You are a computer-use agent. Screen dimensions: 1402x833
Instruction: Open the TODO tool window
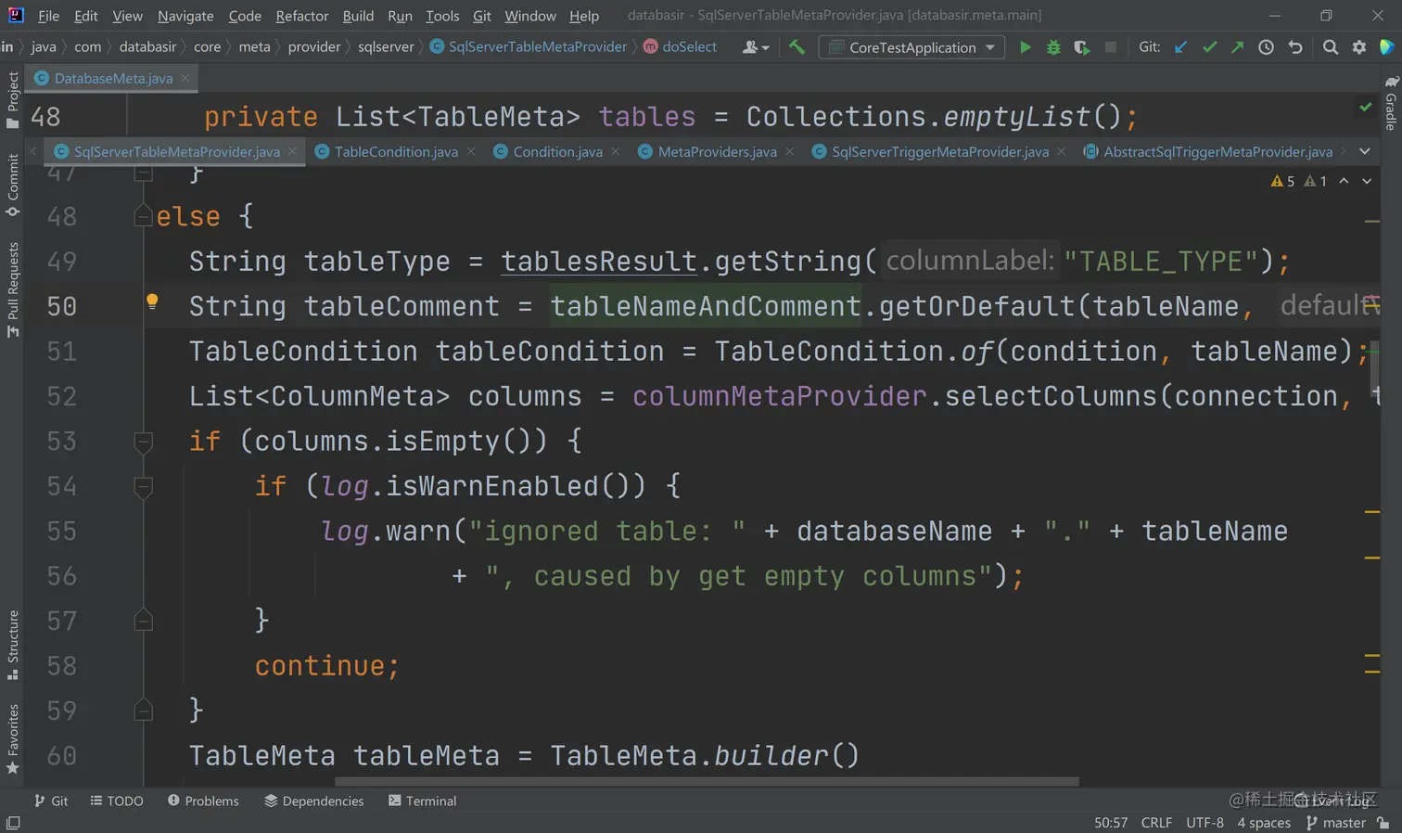(x=117, y=801)
